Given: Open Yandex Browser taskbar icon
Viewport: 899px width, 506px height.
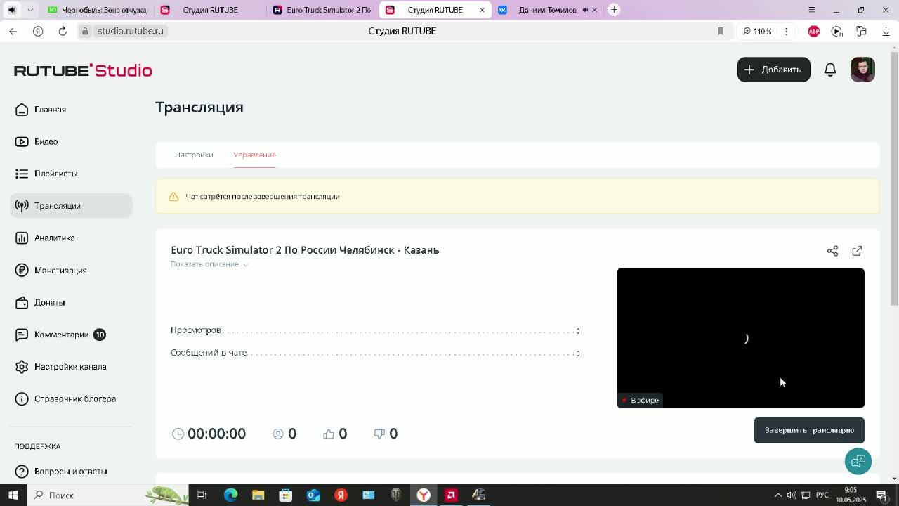Looking at the screenshot, I should (424, 495).
